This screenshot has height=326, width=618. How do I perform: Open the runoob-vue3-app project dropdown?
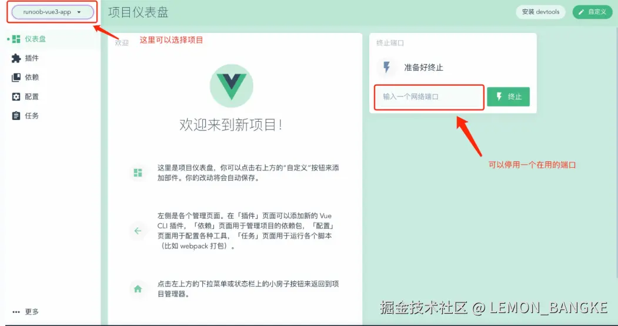pyautogui.click(x=53, y=12)
